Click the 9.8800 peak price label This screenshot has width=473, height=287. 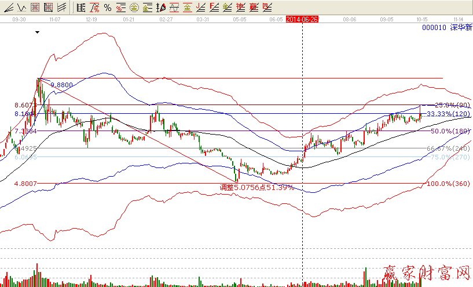[62, 85]
